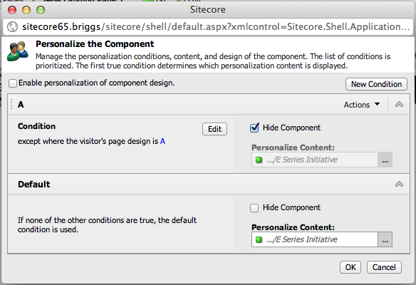Viewport: 416px width, 285px height.
Task: Collapse condition A with the chevron icon
Action: click(399, 105)
